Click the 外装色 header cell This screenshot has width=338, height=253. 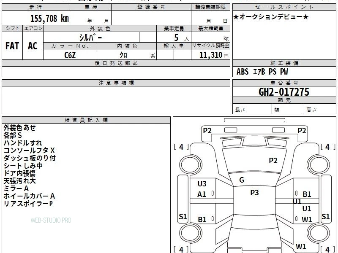coord(100,29)
